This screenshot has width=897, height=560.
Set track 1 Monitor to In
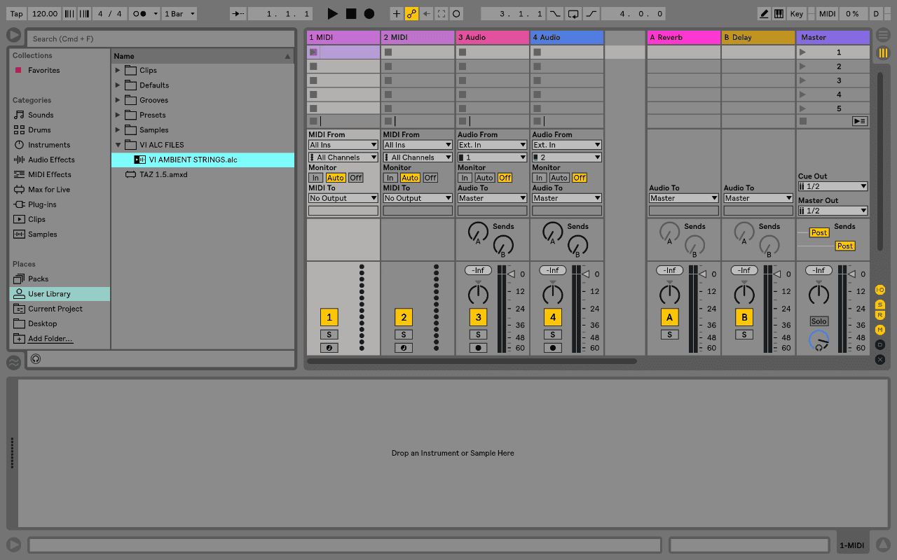316,178
